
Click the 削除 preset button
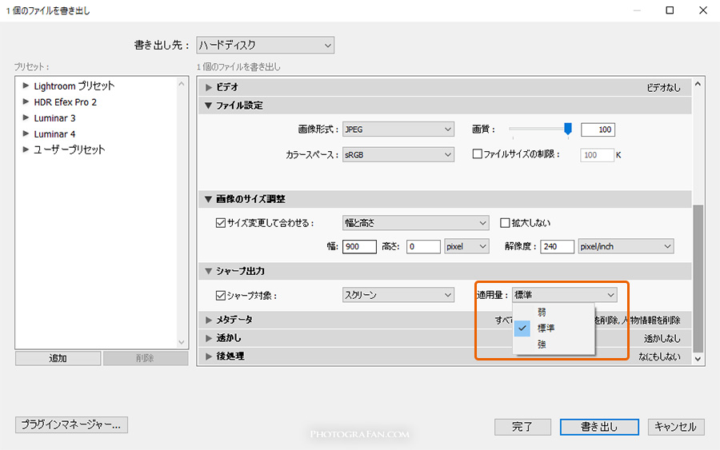tap(146, 358)
